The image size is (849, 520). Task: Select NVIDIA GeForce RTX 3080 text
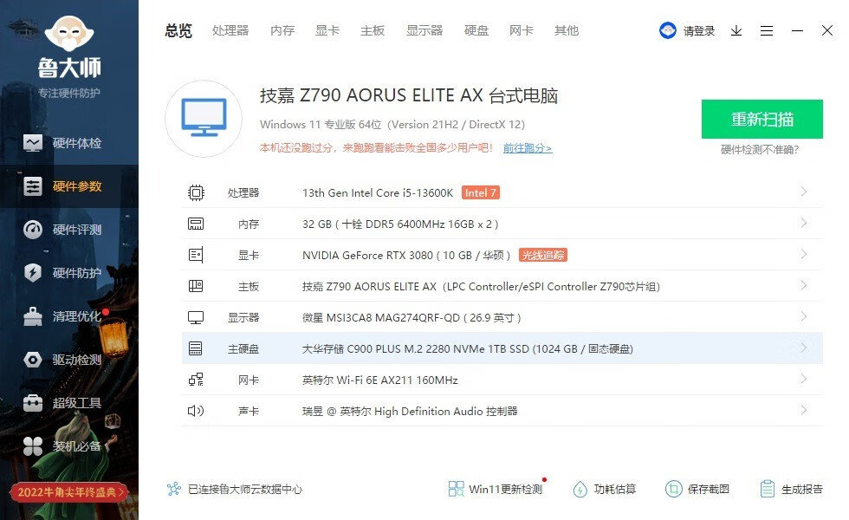point(406,255)
